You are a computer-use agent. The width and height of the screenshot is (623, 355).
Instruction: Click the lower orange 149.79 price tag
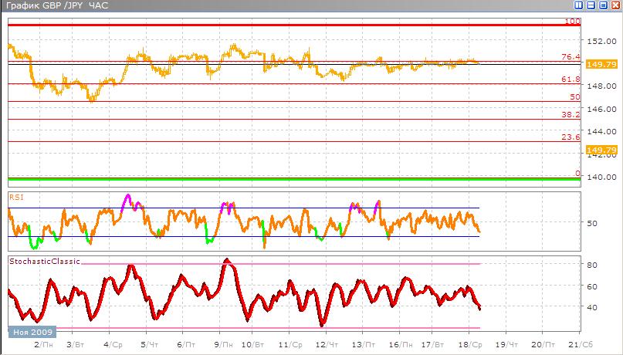pos(600,150)
